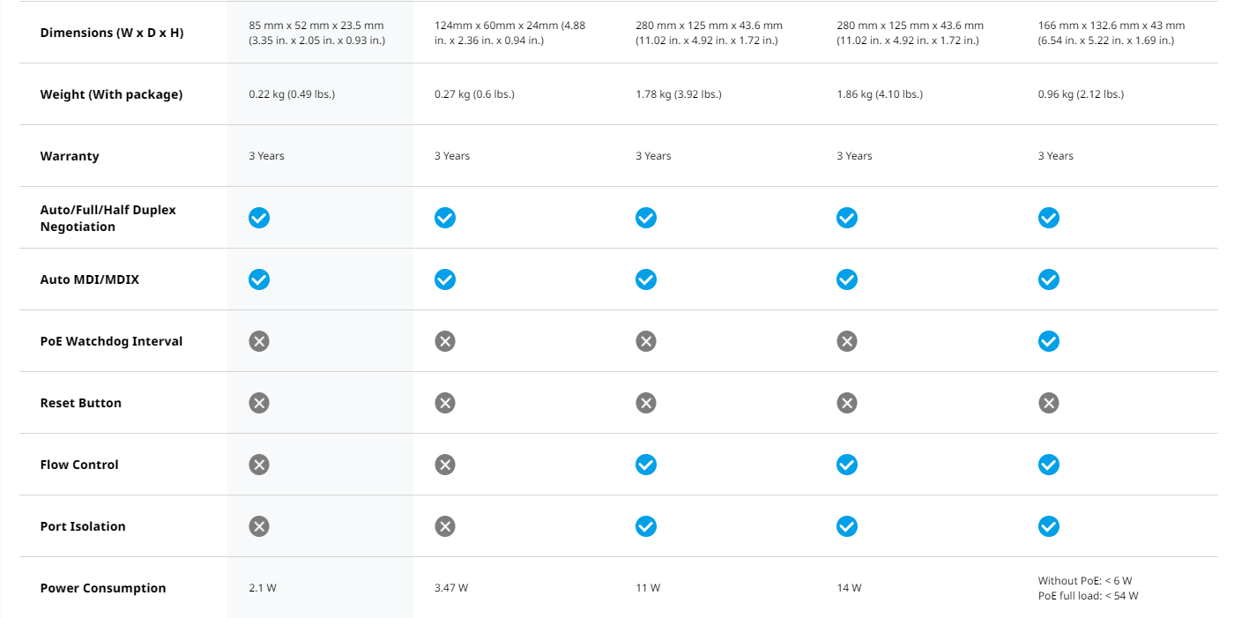Click the Port Isolation checkmark for the 14 W model
Image resolution: width=1234 pixels, height=618 pixels.
click(847, 526)
